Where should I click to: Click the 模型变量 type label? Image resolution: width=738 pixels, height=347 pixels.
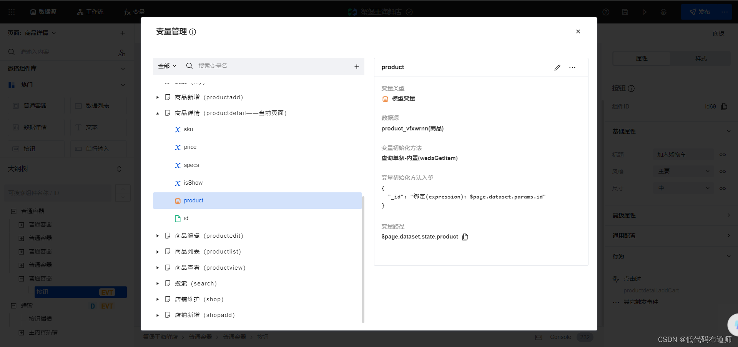click(403, 98)
